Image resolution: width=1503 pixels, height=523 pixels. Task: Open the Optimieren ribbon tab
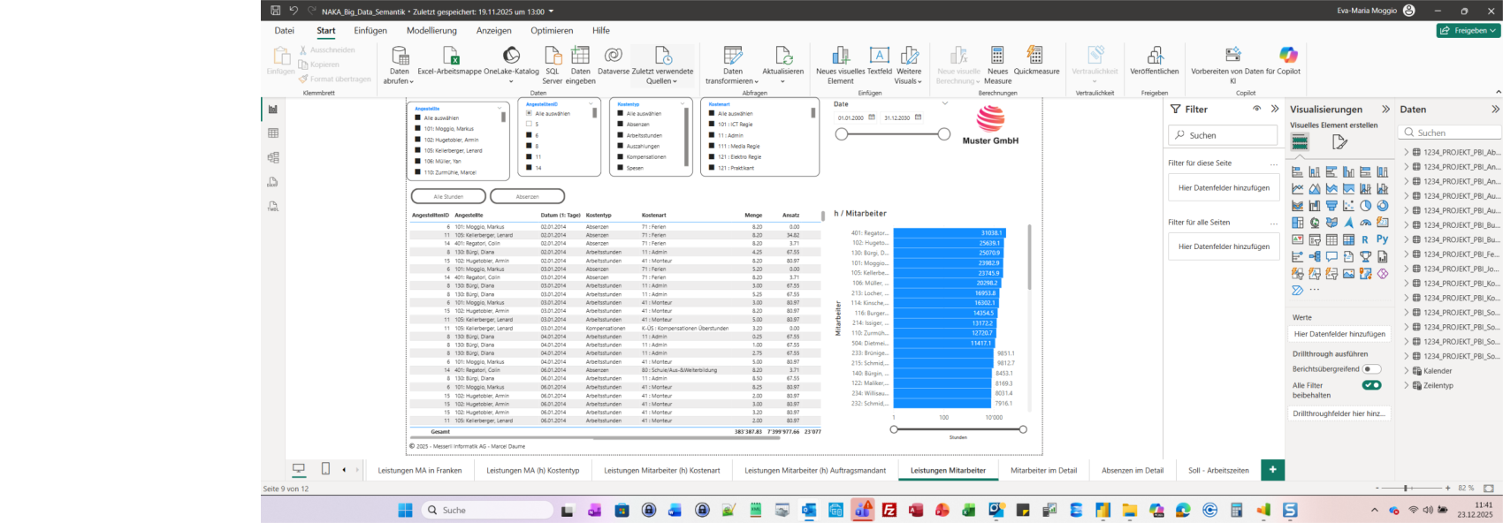pyautogui.click(x=552, y=30)
